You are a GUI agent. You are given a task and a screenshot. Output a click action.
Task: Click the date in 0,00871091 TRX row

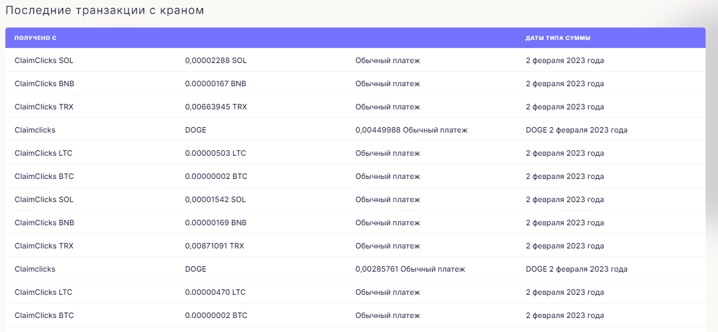coord(565,246)
